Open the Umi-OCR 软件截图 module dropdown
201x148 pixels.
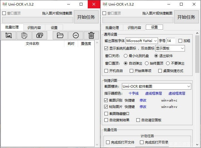156,87
